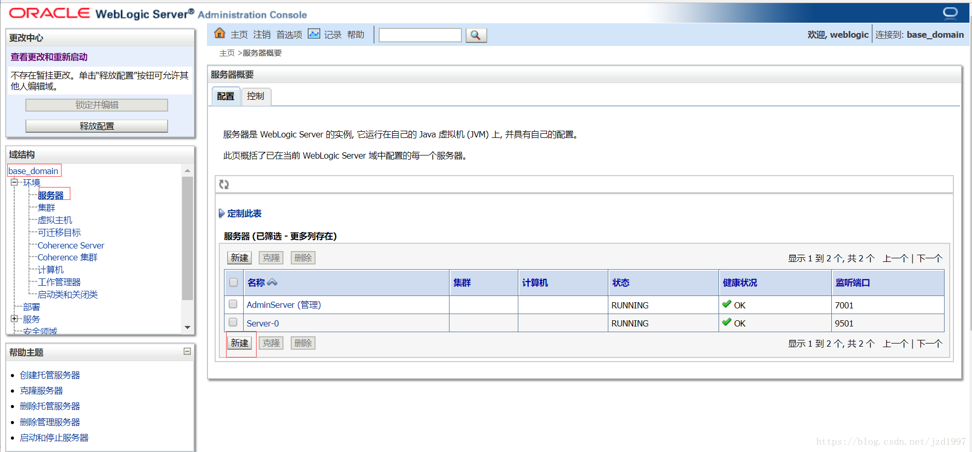Open help topic 克隆服务器
Image resolution: width=972 pixels, height=452 pixels.
point(41,391)
